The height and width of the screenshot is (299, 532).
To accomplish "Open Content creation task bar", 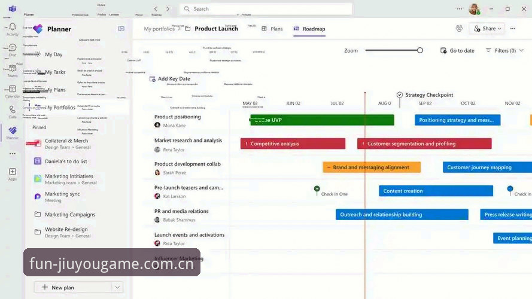I will tap(436, 191).
